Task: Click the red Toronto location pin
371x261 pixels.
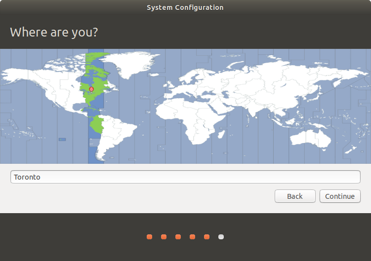Action: pos(91,89)
